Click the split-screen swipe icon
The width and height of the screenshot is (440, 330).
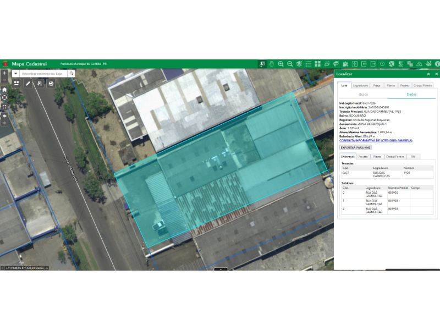pos(355,64)
